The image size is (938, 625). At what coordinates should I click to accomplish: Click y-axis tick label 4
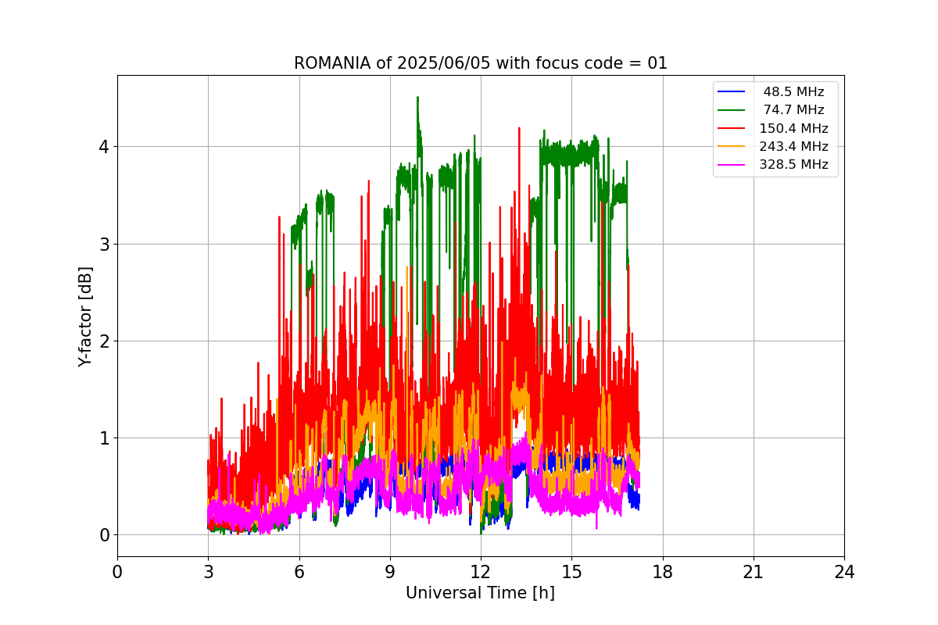(x=103, y=147)
